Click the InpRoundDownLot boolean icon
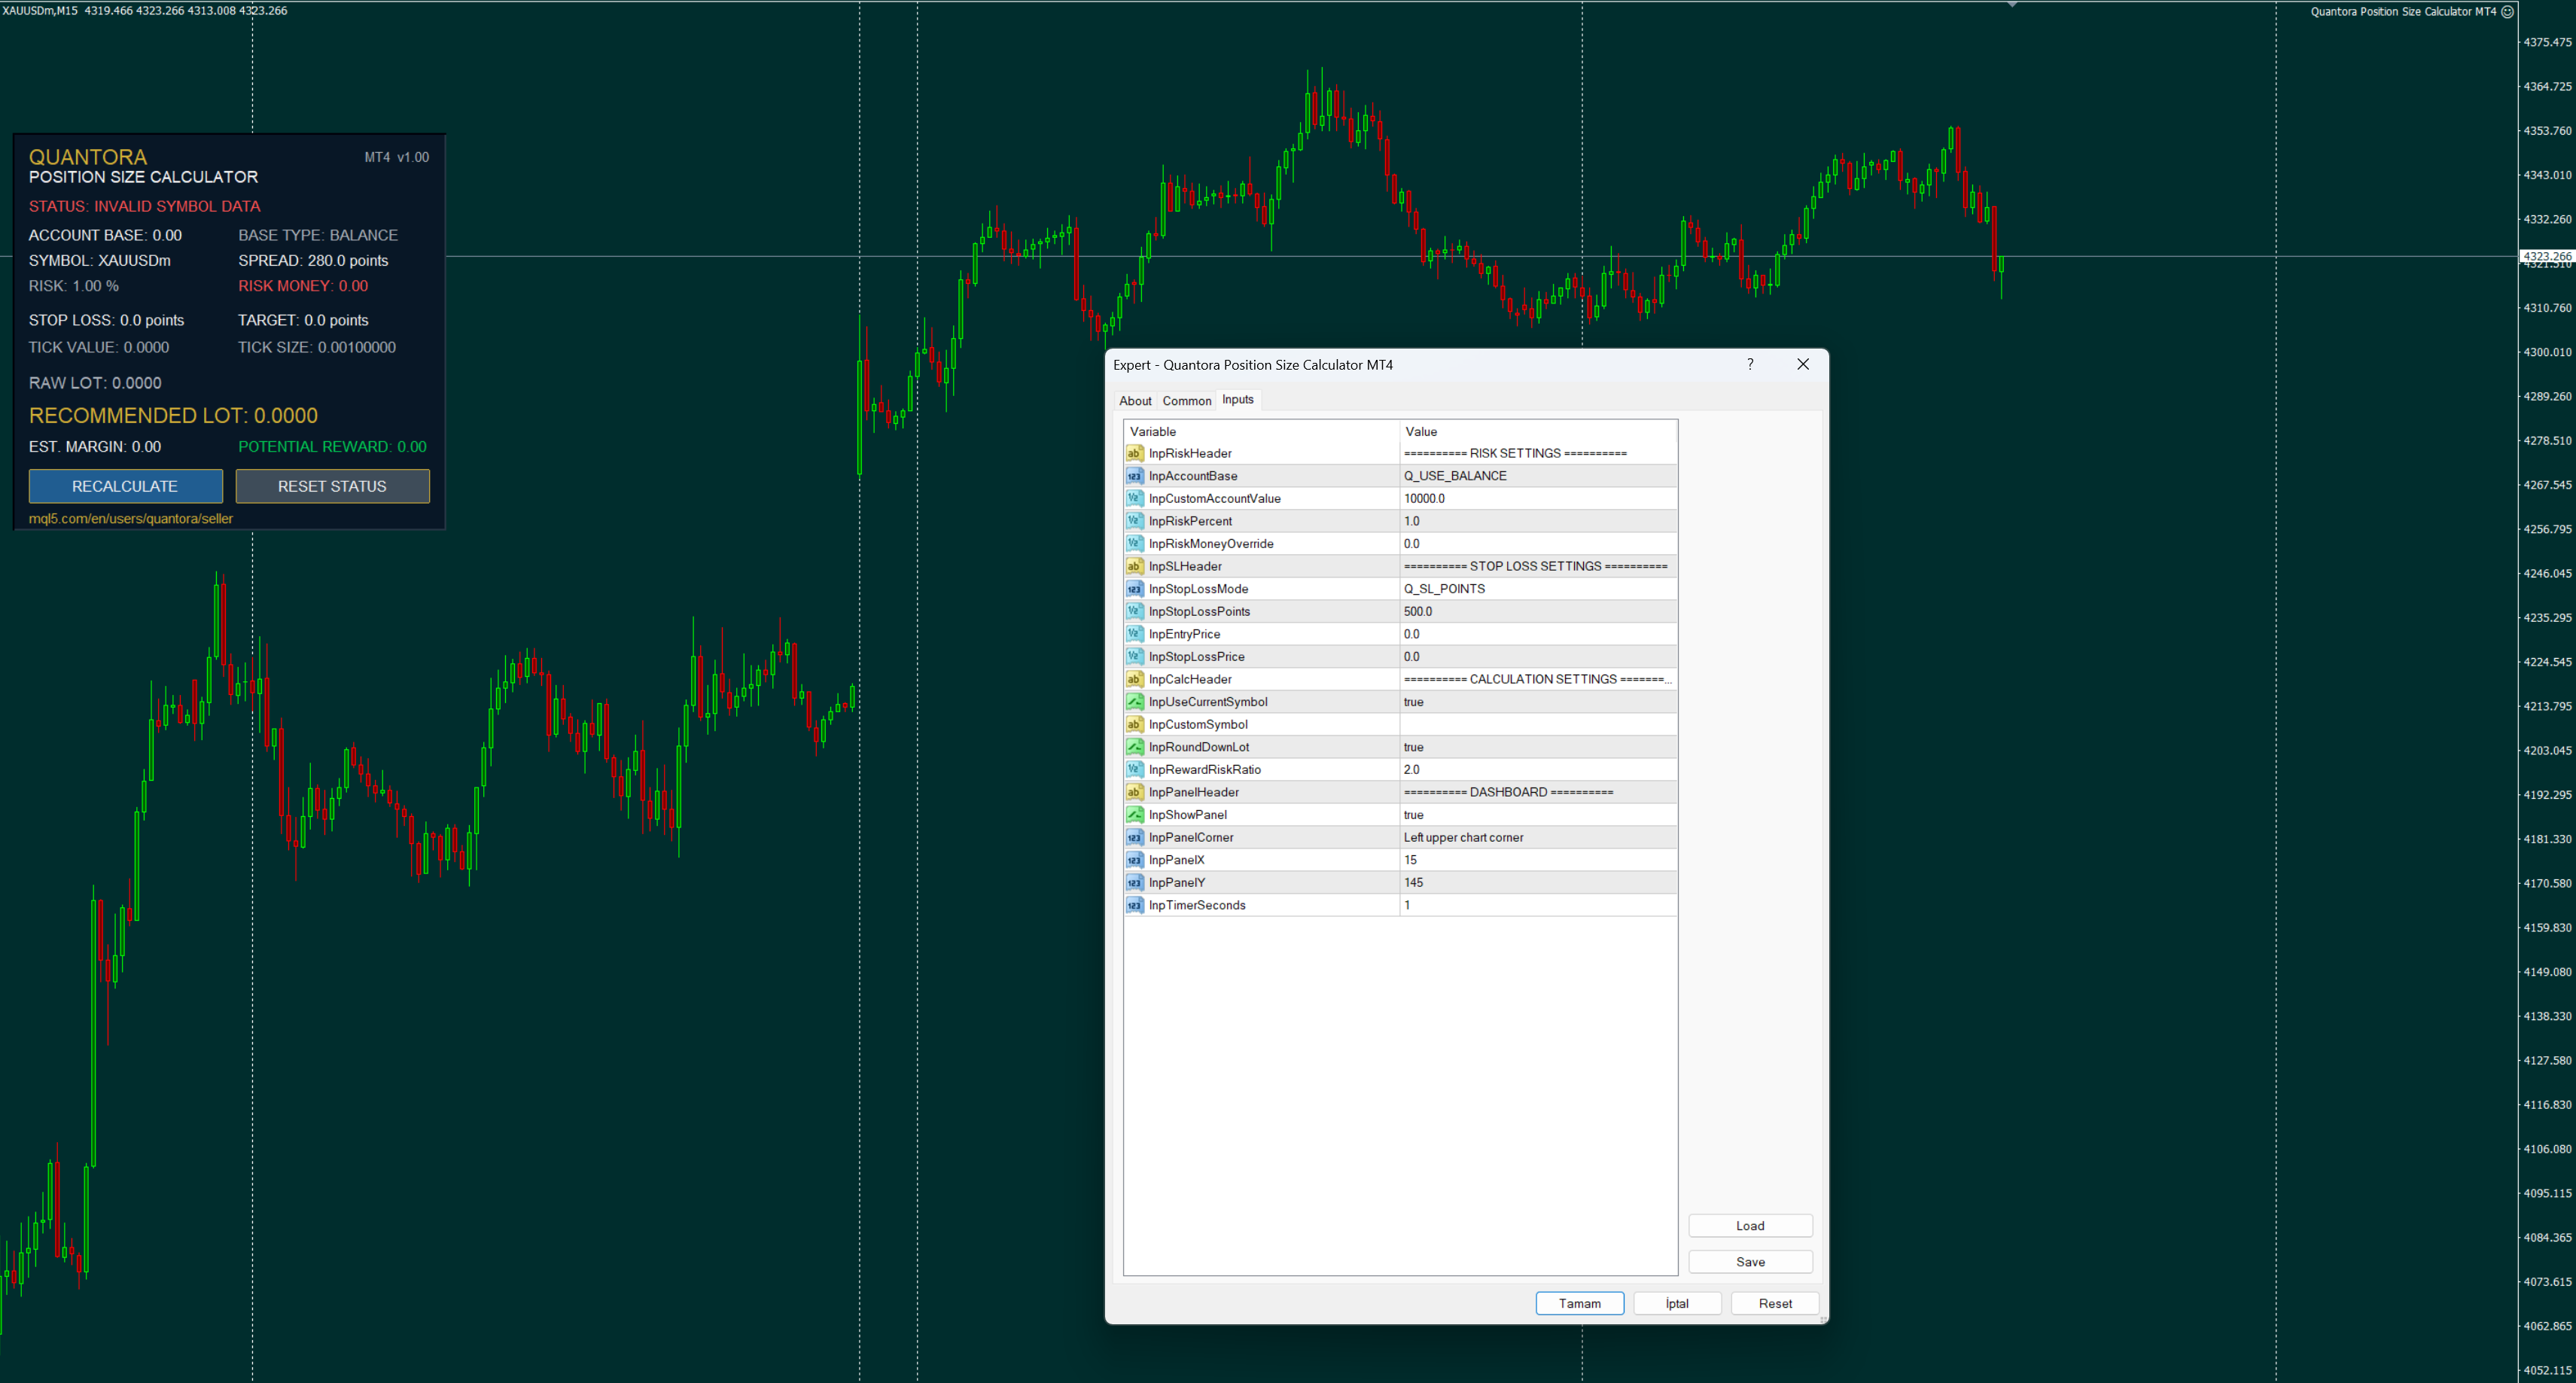2576x1383 pixels. pos(1134,747)
